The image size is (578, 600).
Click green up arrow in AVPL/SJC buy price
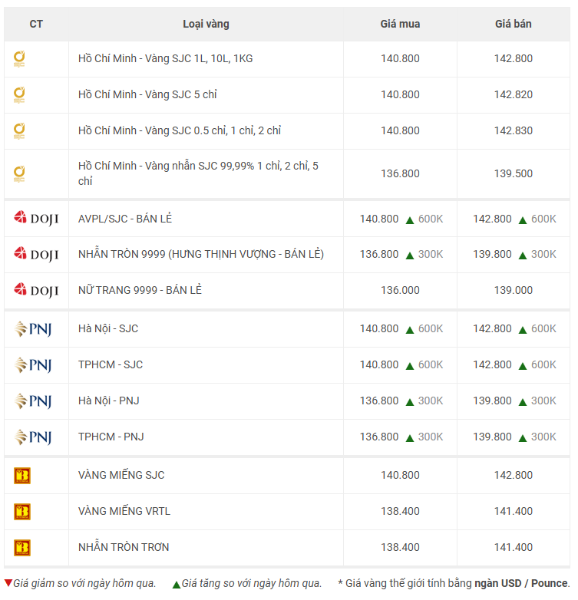click(x=410, y=220)
